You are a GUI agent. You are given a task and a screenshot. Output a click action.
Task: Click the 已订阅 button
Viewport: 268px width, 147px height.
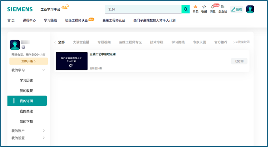coord(239,61)
